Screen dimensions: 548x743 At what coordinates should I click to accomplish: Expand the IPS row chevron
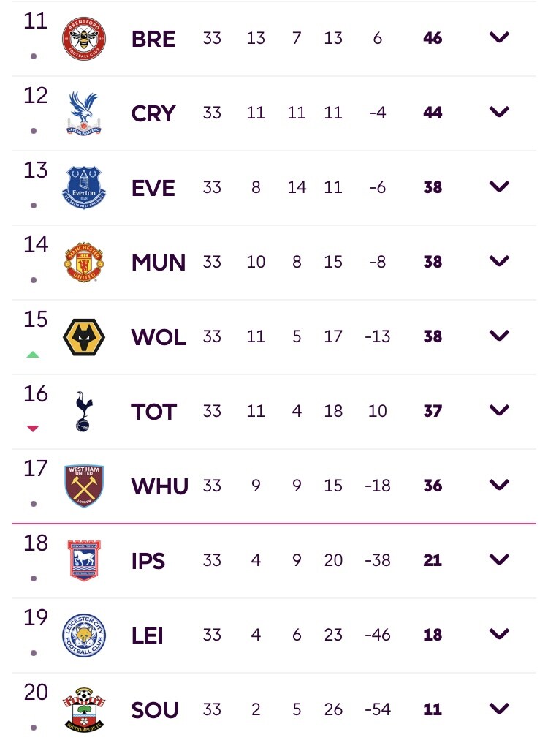pos(499,559)
